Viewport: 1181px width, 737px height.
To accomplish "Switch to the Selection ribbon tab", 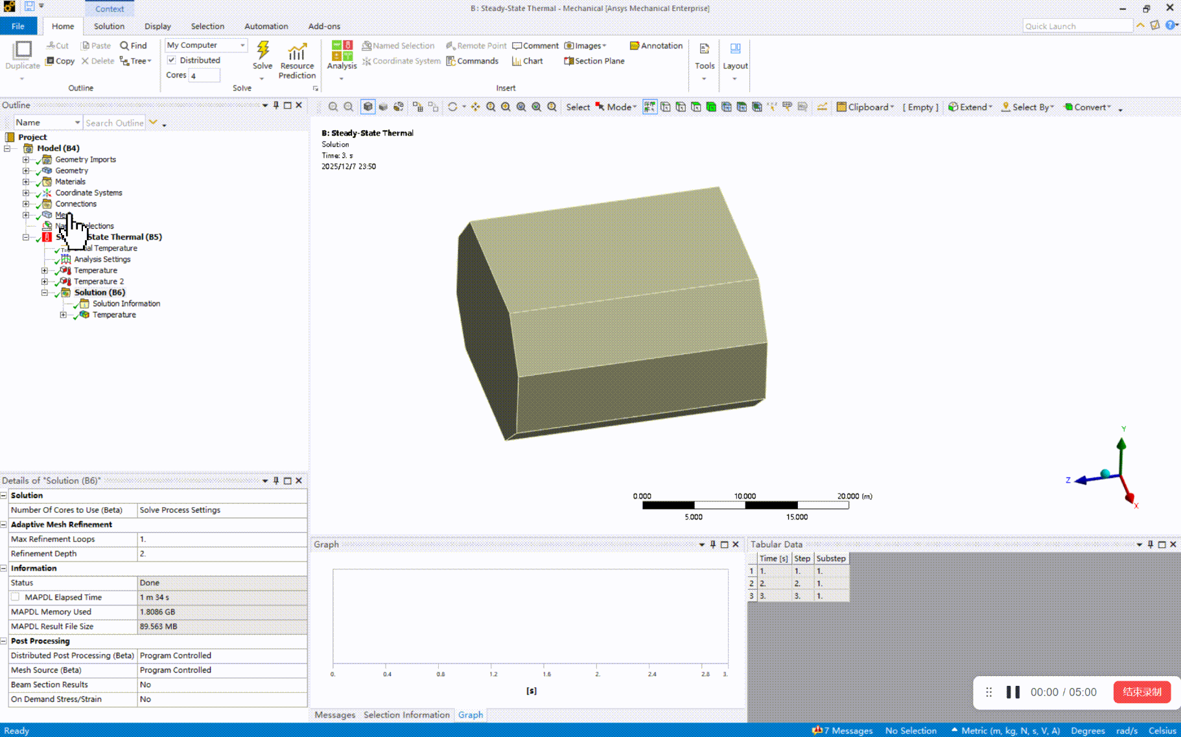I will [207, 26].
